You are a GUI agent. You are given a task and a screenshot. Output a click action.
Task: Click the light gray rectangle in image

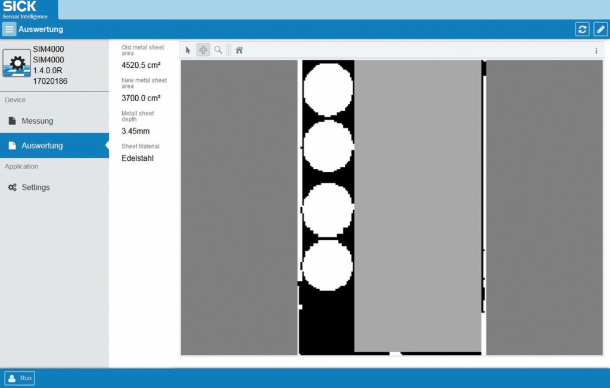click(x=417, y=202)
